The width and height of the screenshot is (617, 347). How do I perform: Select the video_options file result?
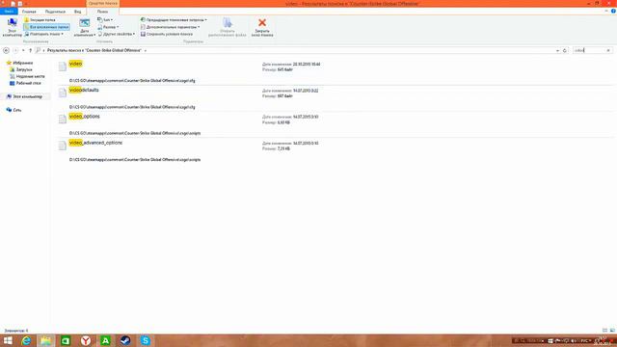coord(84,116)
